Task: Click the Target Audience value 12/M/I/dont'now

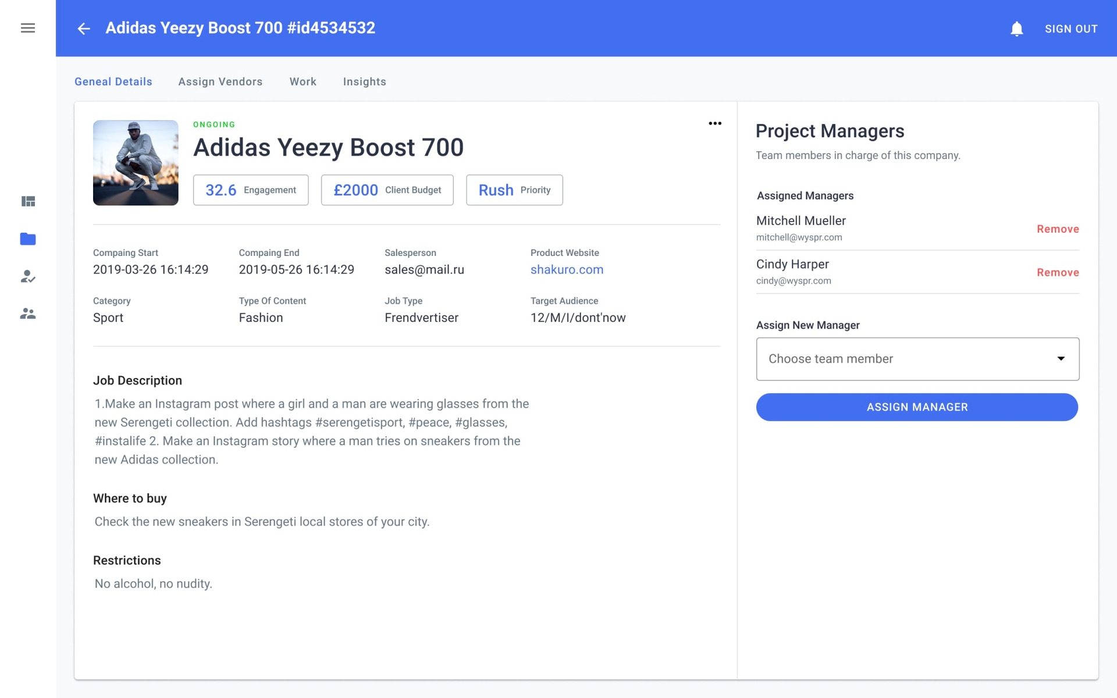Action: tap(578, 318)
